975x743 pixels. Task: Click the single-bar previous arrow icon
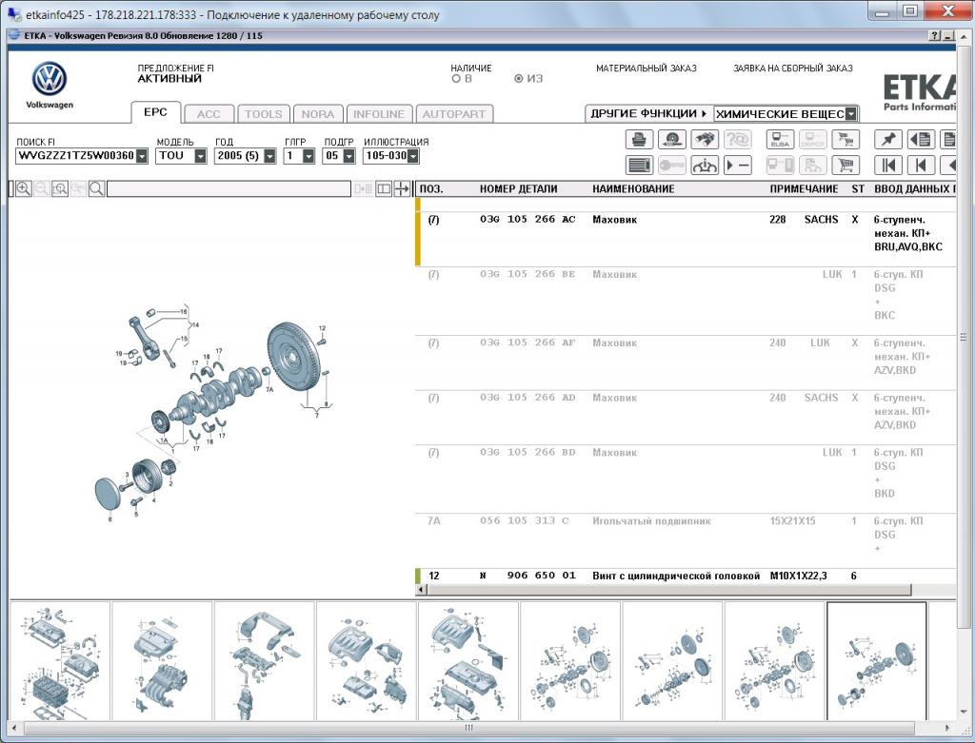921,166
